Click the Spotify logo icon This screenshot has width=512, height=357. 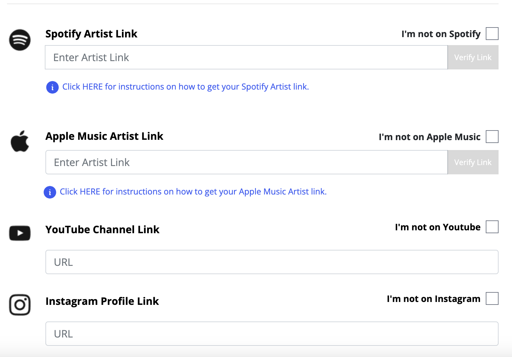tap(20, 40)
